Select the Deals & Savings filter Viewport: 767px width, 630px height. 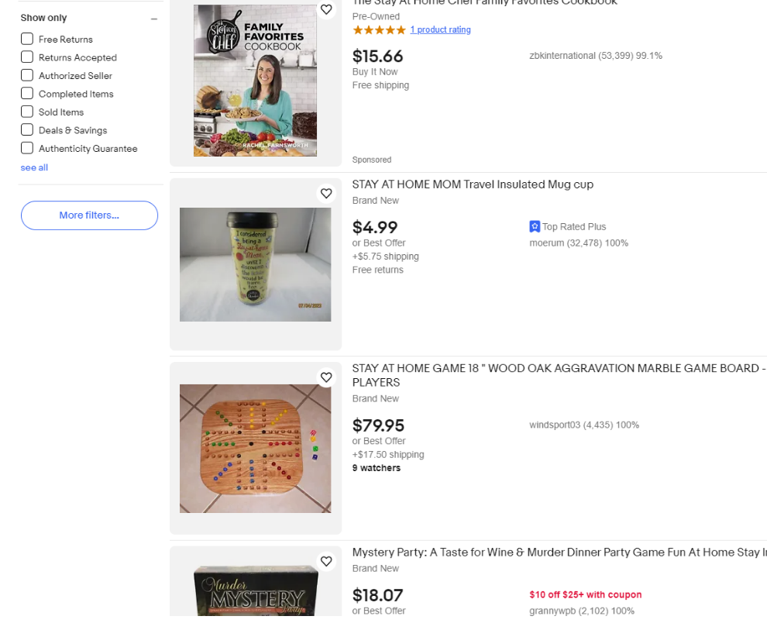pos(27,130)
